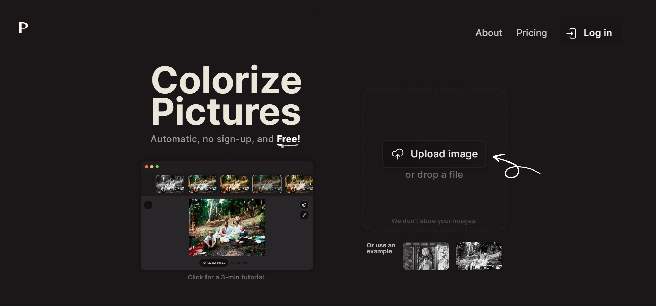Click the hamburger menu icon in tutorial preview
This screenshot has height=306, width=656.
(x=148, y=205)
